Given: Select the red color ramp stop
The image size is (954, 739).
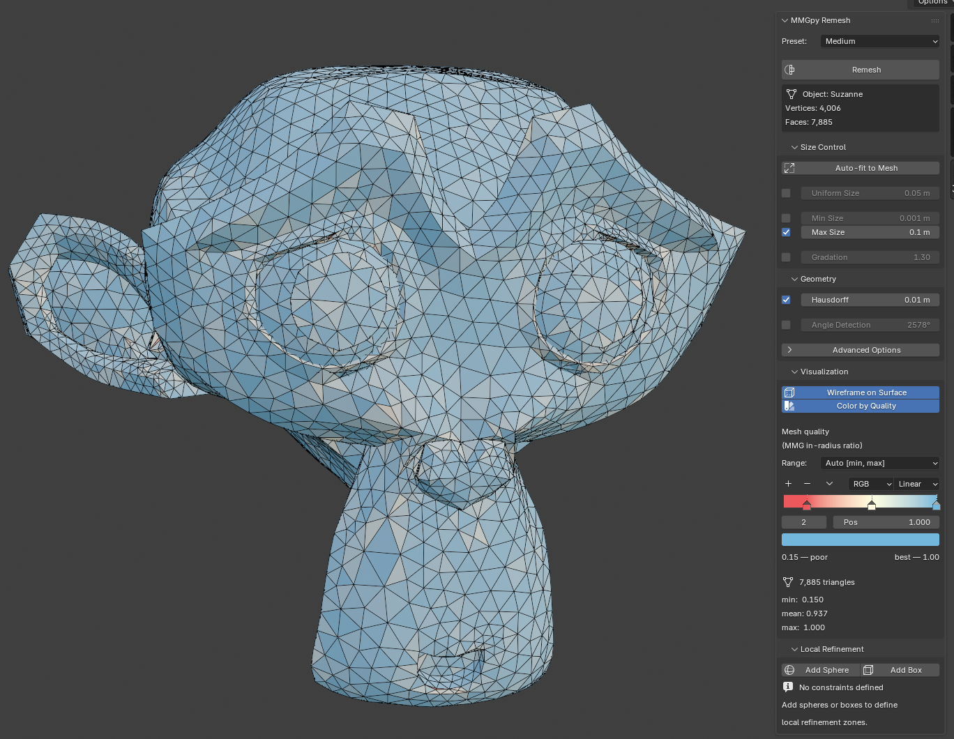Looking at the screenshot, I should [x=807, y=505].
